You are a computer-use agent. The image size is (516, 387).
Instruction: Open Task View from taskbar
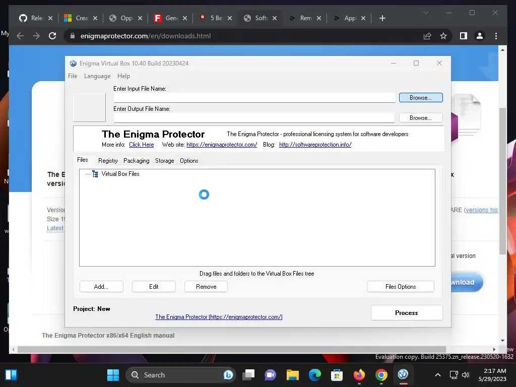point(248,375)
